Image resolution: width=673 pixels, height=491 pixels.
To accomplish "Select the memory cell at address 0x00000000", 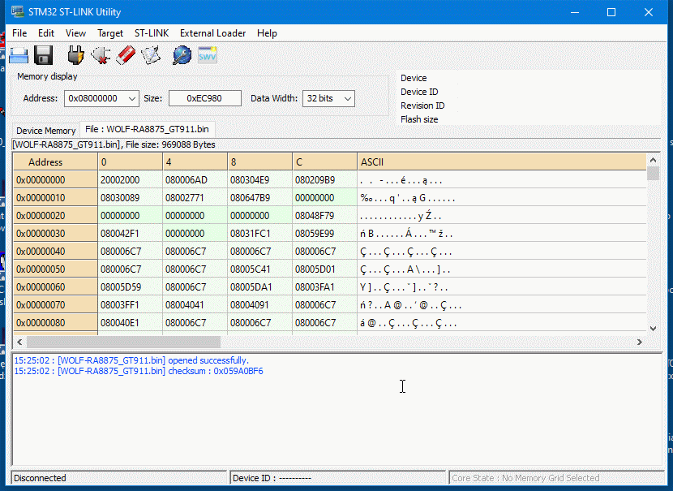I will [130, 180].
